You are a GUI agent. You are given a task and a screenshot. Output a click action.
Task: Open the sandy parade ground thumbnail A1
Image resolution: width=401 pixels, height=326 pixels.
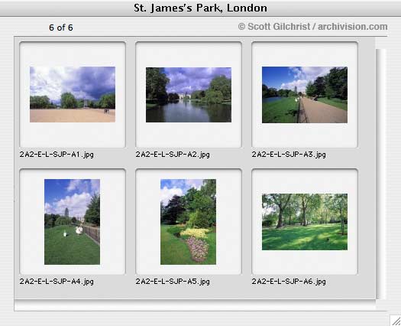point(73,94)
